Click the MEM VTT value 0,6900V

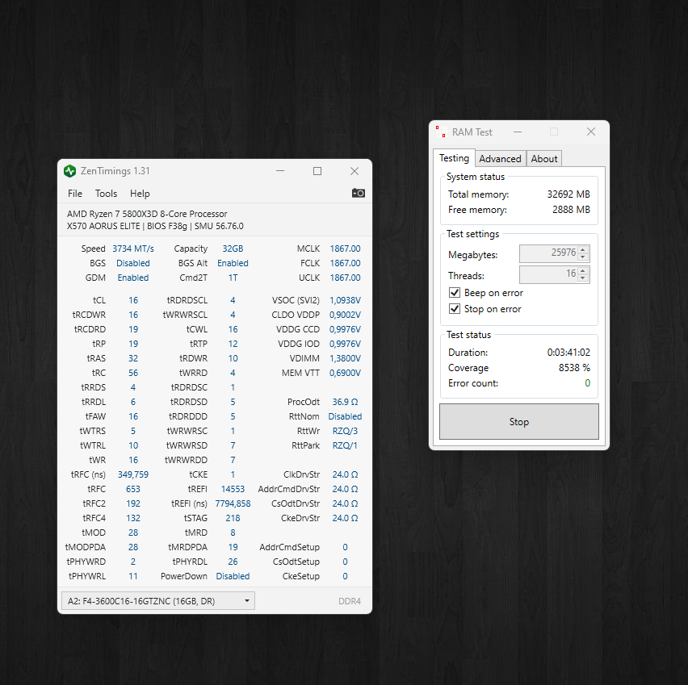[x=346, y=373]
